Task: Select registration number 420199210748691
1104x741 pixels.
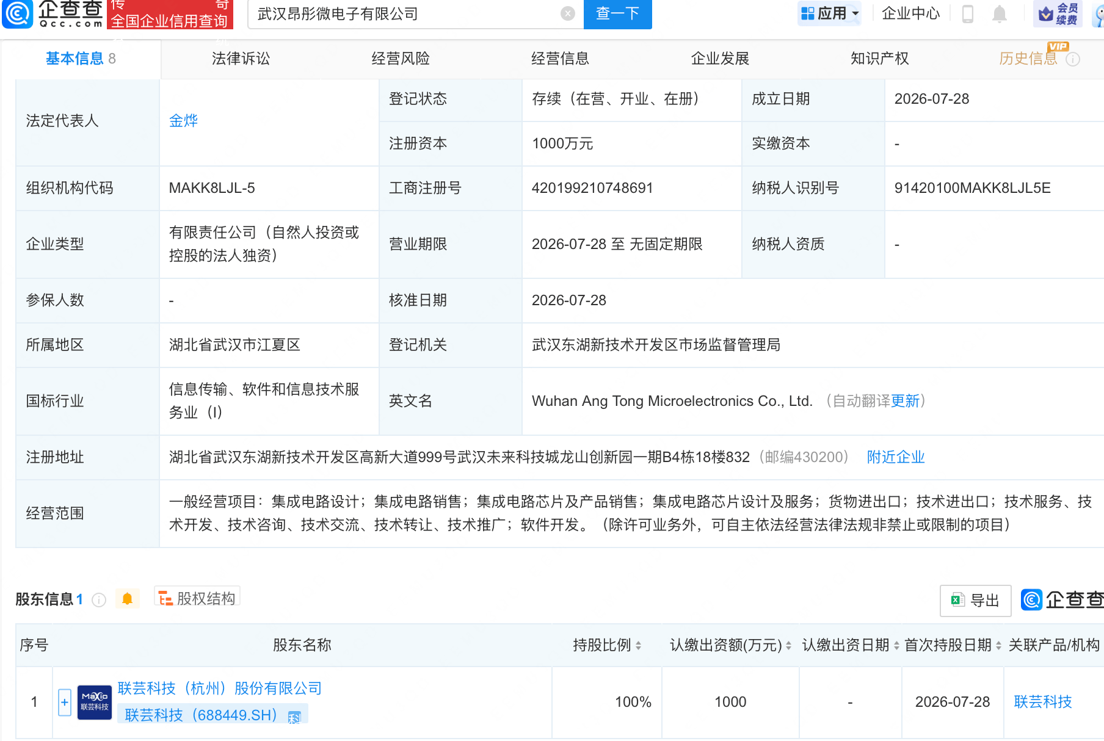Action: tap(592, 188)
